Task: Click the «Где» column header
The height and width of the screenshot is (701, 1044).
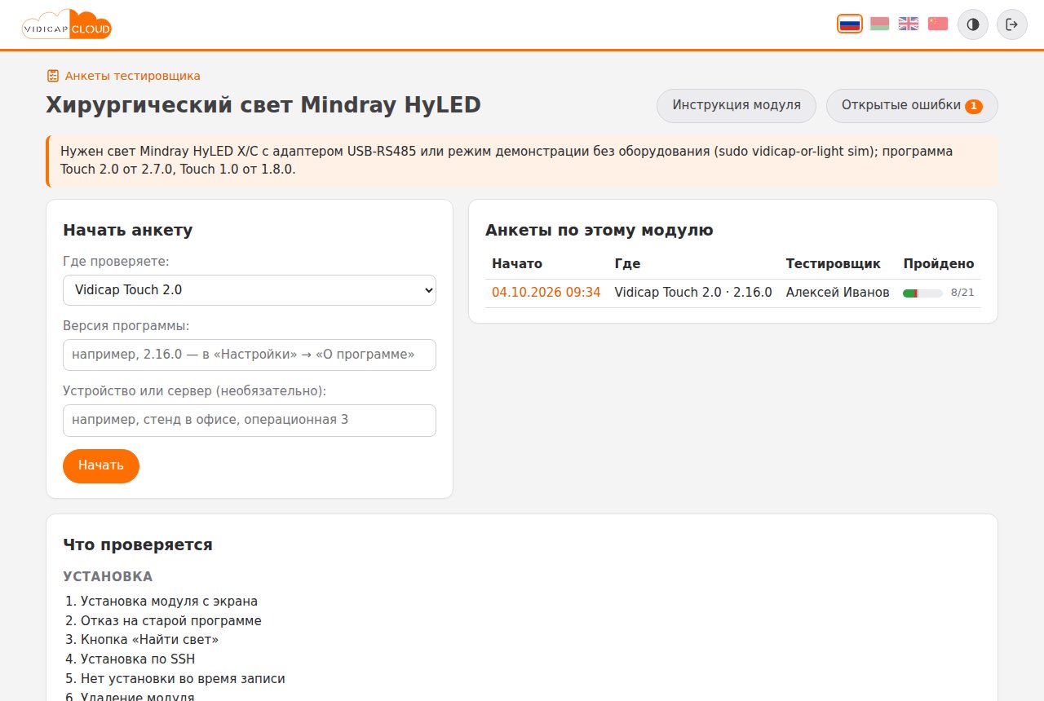Action: pos(627,264)
